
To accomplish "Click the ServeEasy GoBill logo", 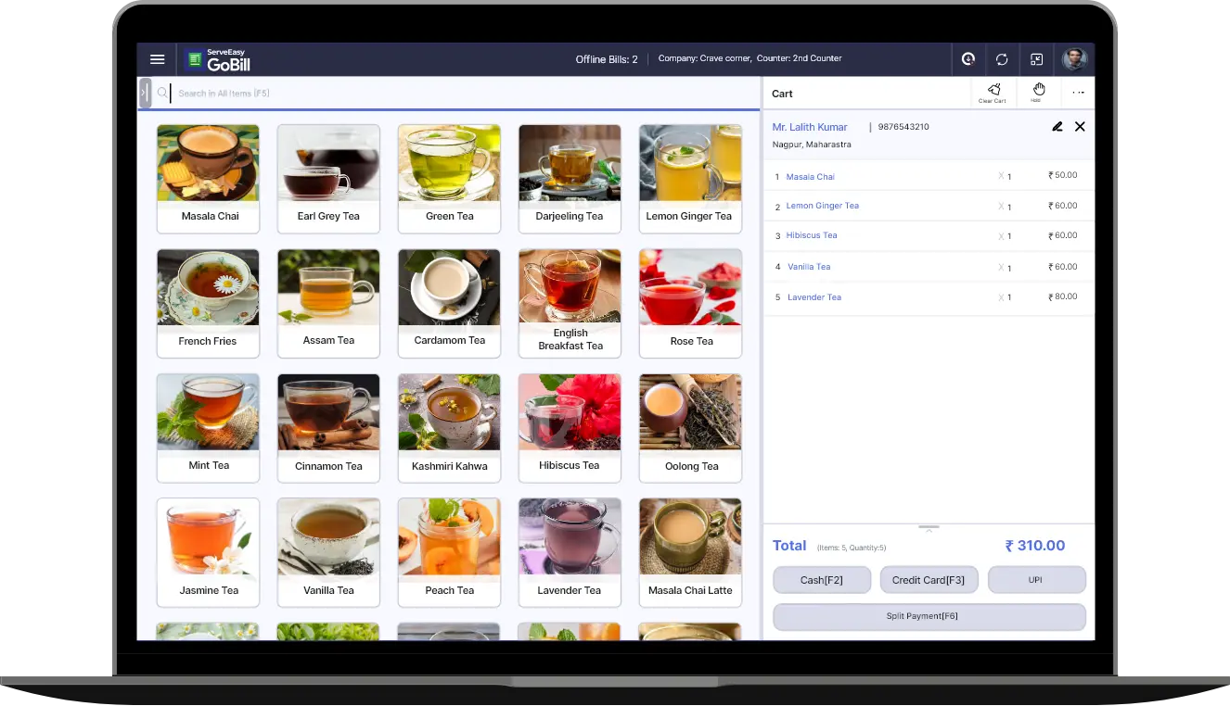I will (219, 60).
